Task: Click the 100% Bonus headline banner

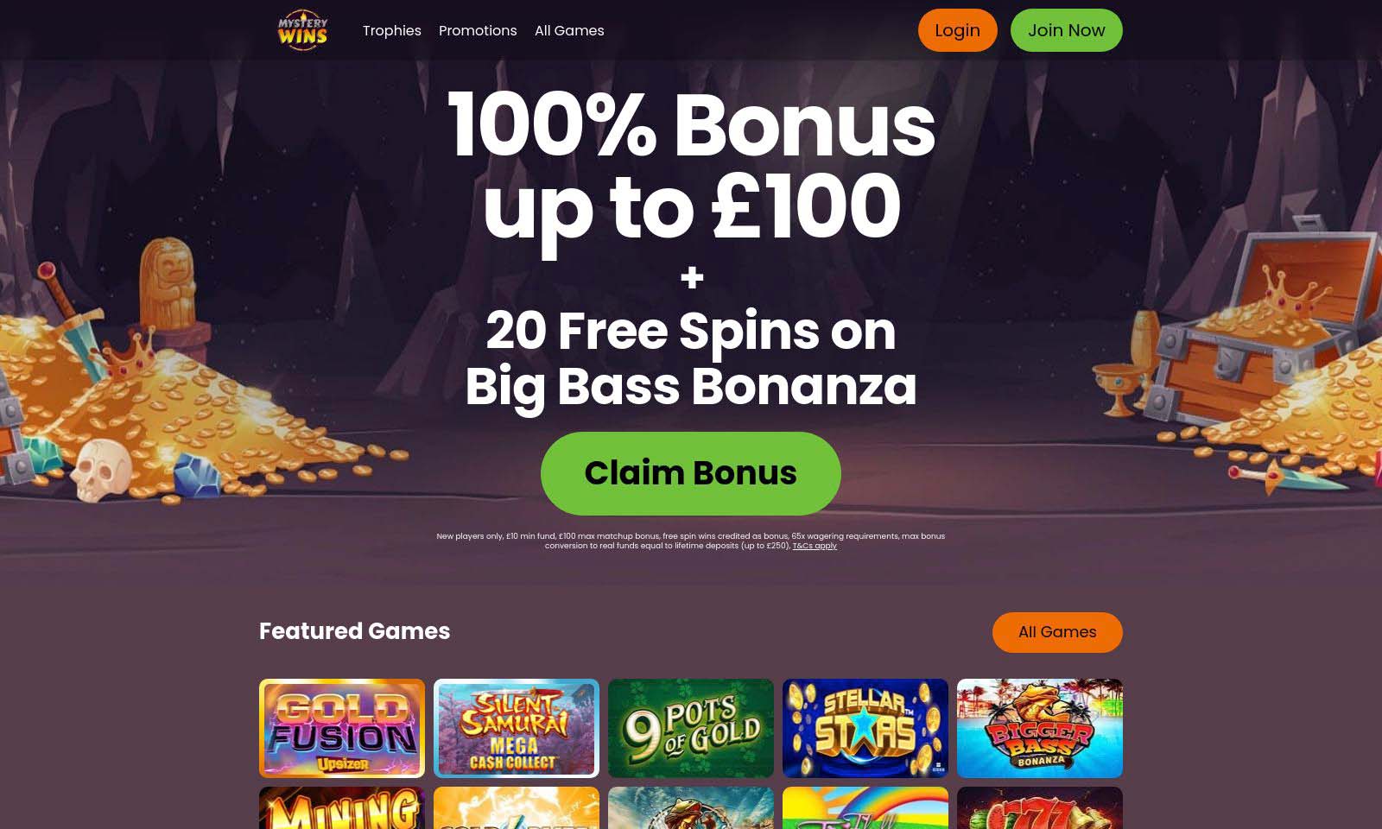Action: click(691, 166)
